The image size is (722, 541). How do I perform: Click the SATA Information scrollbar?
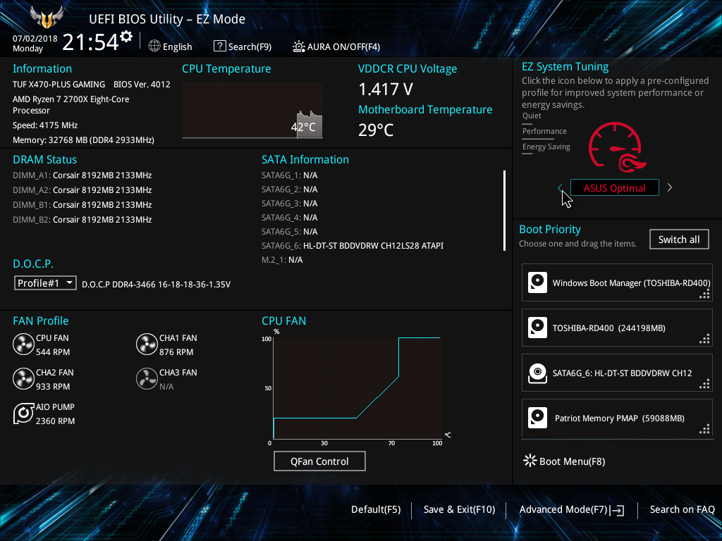(505, 211)
